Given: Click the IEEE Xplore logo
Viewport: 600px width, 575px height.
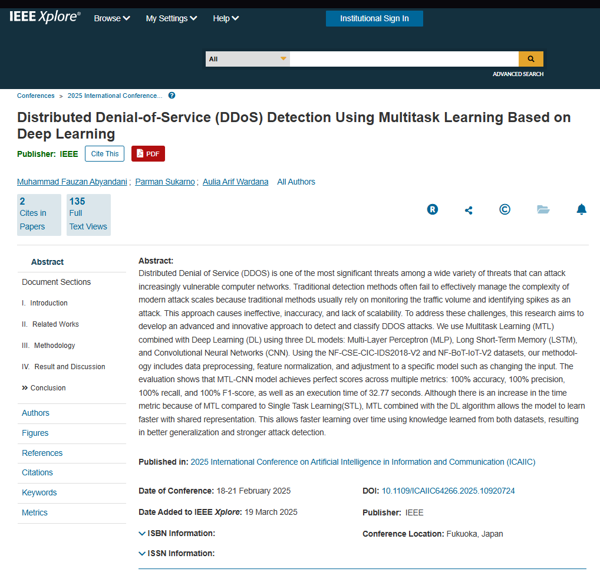Looking at the screenshot, I should pos(45,17).
